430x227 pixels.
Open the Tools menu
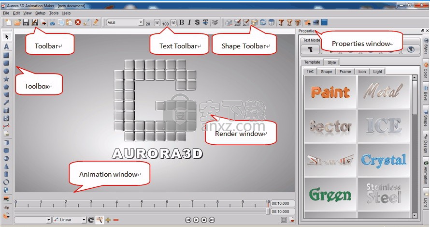click(x=54, y=13)
